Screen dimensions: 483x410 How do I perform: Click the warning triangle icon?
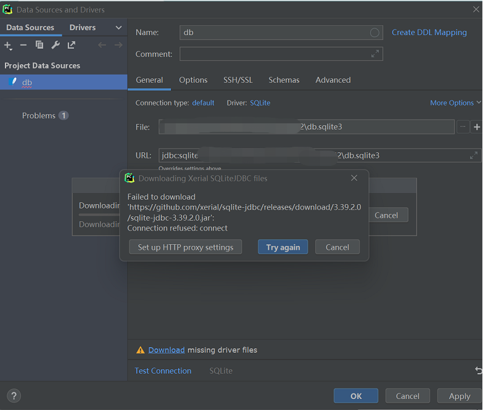click(x=141, y=350)
